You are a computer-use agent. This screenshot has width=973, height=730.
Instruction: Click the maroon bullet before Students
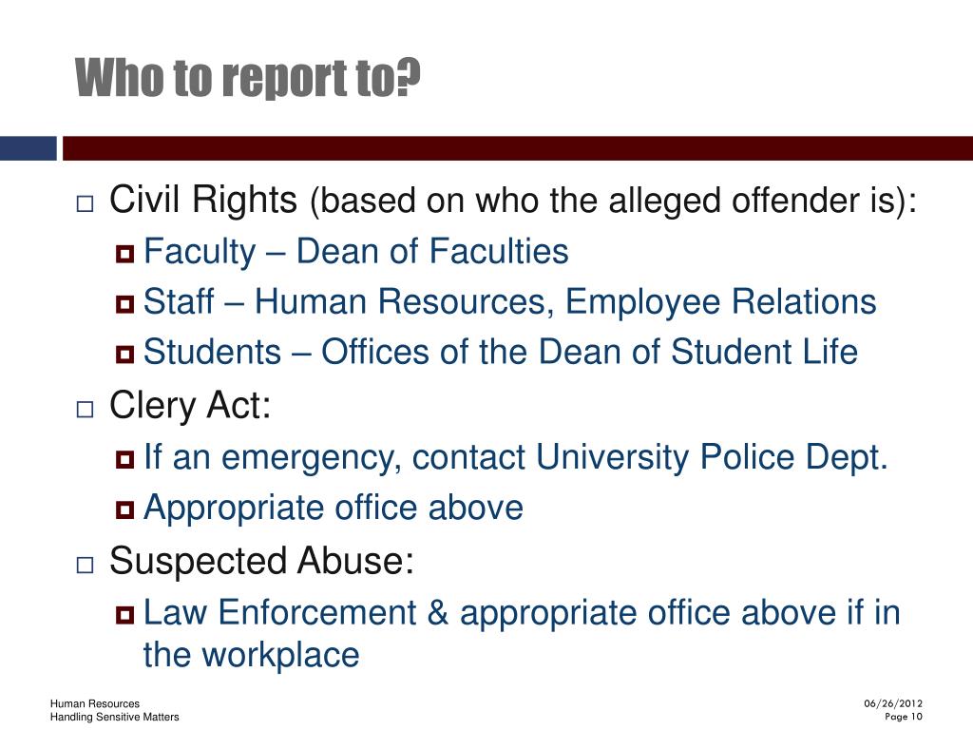pyautogui.click(x=124, y=355)
